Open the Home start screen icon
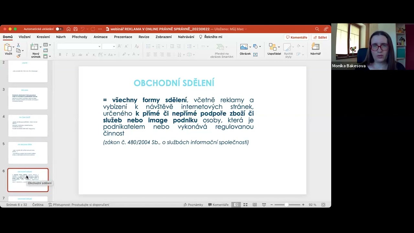414x233 pixels. [69, 29]
